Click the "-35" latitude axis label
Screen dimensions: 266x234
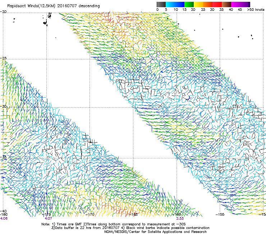pos(3,157)
